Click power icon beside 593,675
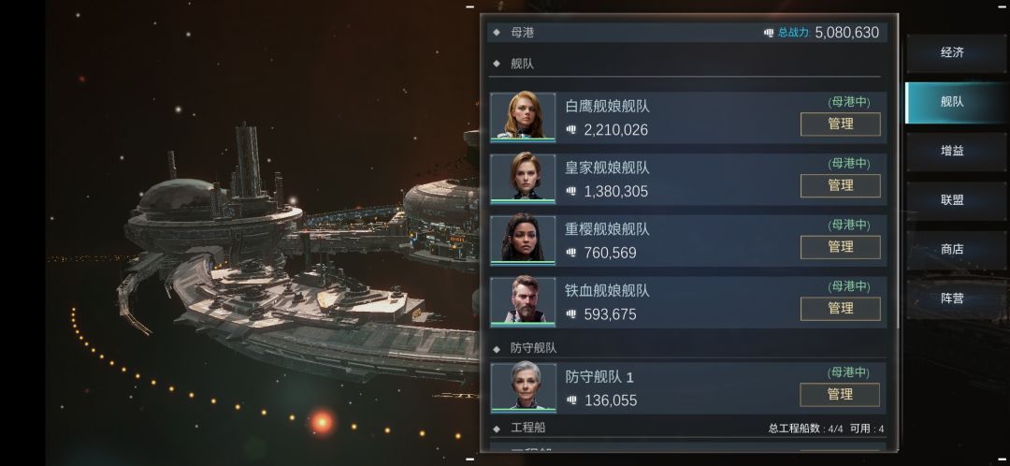1010x466 pixels. click(x=570, y=313)
